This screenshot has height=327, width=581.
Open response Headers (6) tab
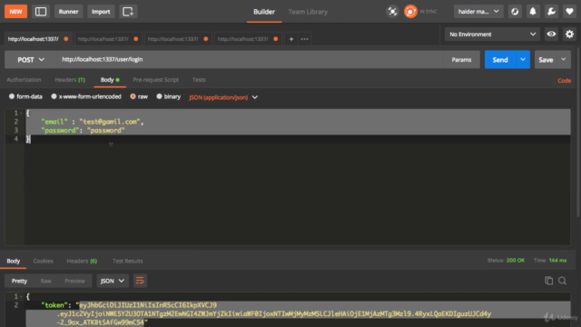pos(82,261)
